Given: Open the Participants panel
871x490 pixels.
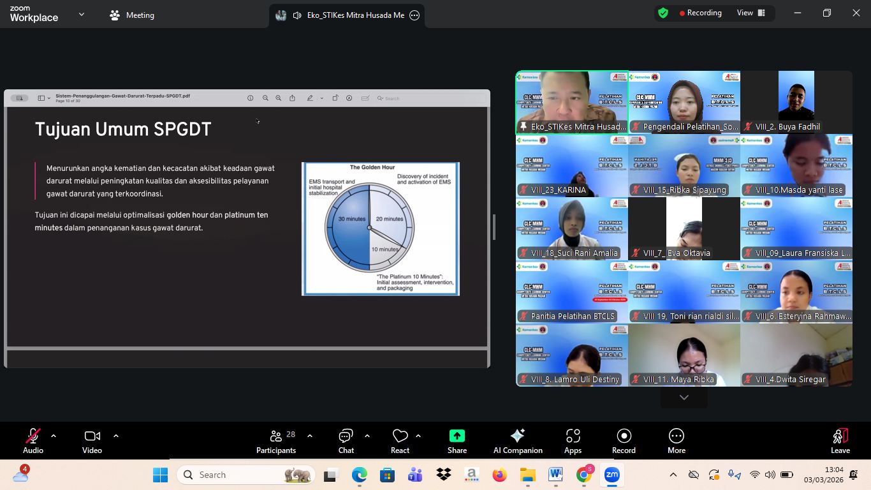Looking at the screenshot, I should pyautogui.click(x=275, y=441).
